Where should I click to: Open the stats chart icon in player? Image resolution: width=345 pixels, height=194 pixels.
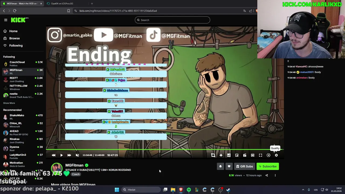coord(229,155)
